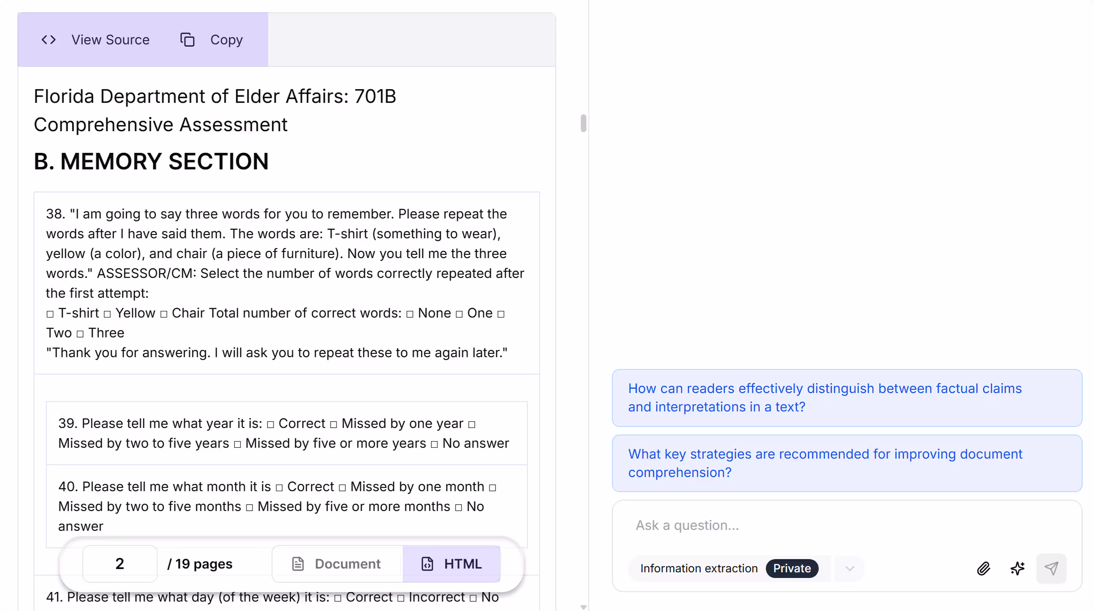Click the page number box showing 2
The width and height of the screenshot is (1094, 611).
119,564
